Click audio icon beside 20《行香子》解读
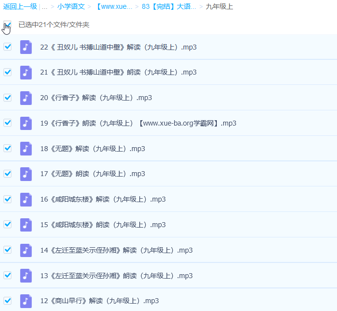 click(26, 98)
